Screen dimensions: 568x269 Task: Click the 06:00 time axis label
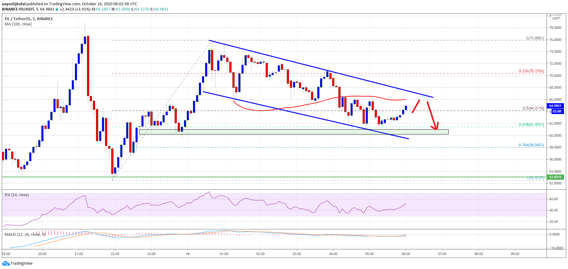(x=406, y=254)
